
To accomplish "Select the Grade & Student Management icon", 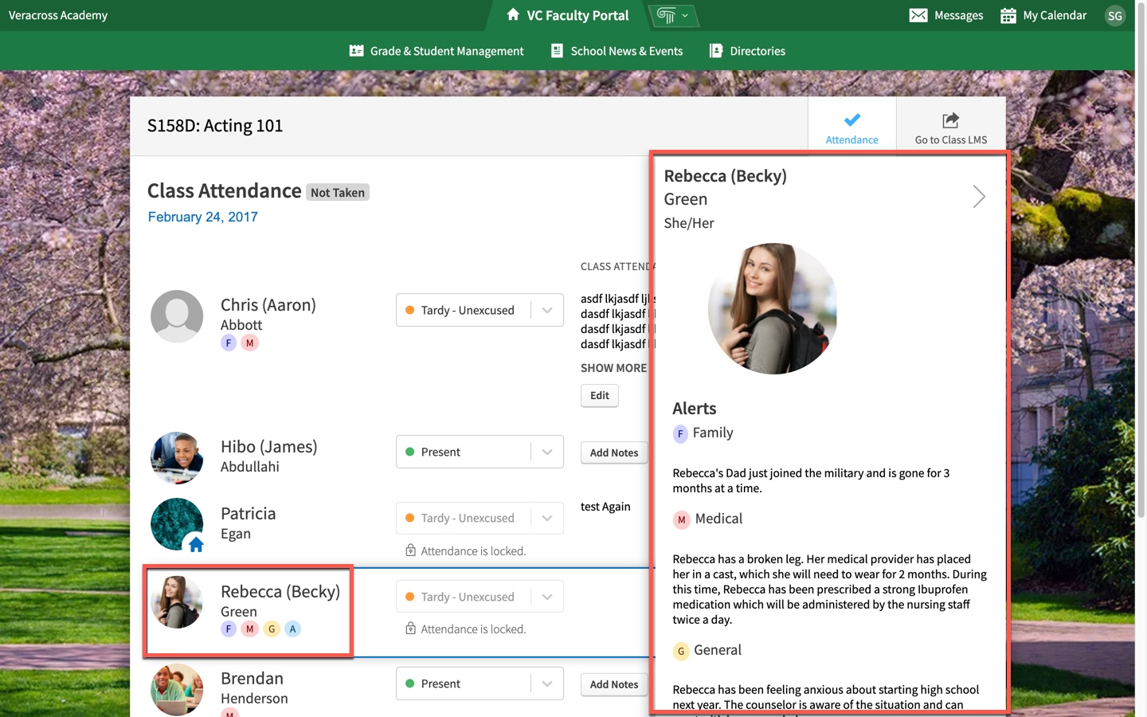I will click(x=357, y=50).
